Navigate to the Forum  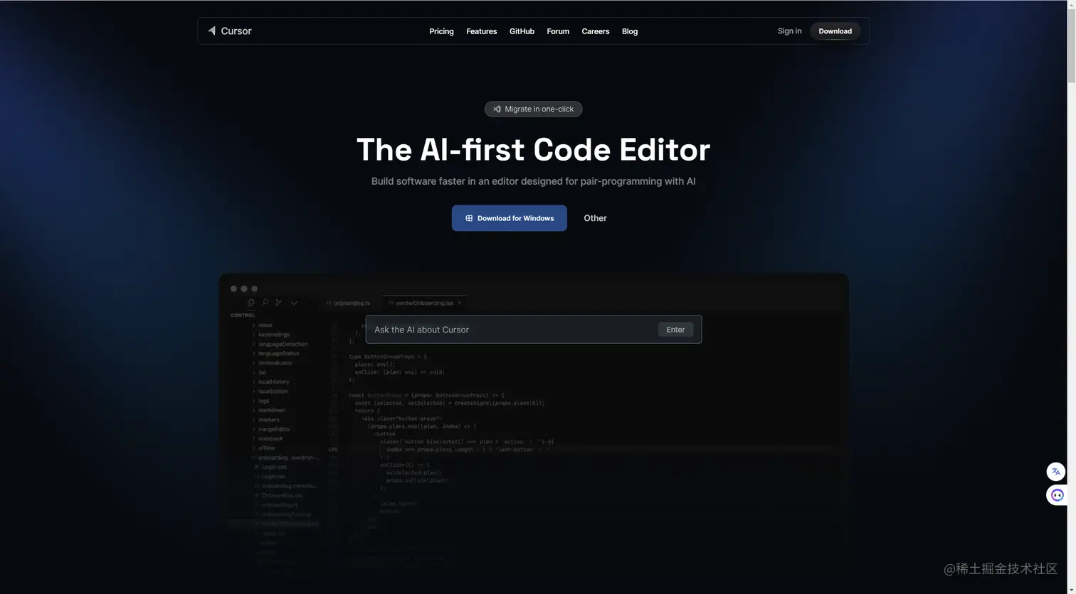pos(558,31)
